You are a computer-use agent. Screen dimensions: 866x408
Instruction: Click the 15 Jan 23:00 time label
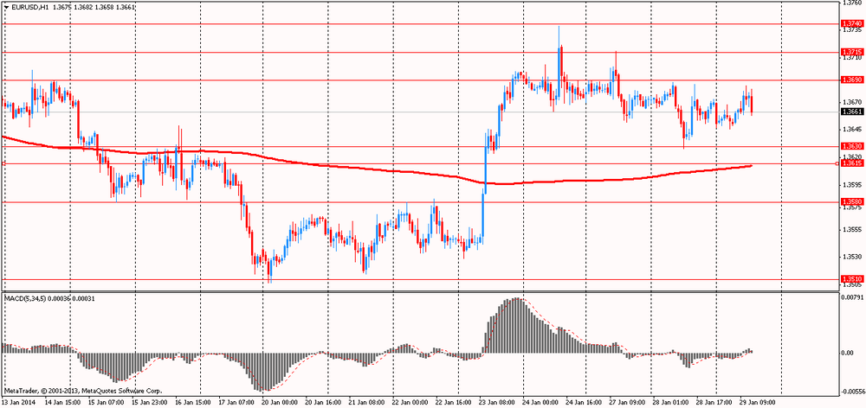click(x=149, y=403)
